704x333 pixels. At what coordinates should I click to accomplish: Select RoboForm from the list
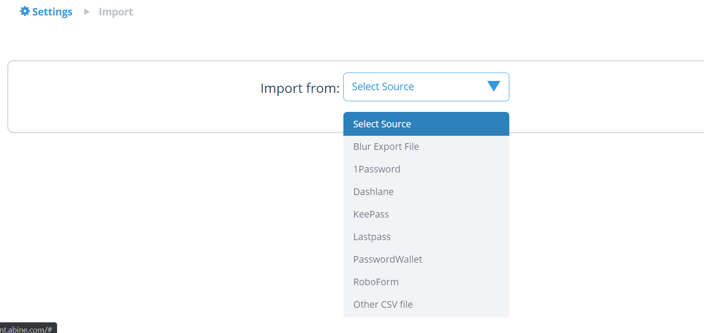coord(426,282)
